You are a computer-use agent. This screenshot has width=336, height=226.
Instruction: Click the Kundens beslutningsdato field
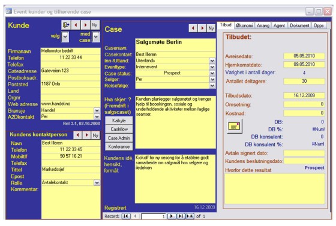(x=304, y=161)
